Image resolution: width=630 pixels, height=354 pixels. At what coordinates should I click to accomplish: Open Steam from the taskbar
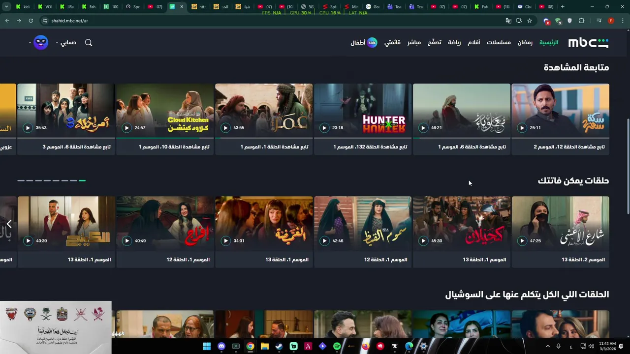(279, 347)
